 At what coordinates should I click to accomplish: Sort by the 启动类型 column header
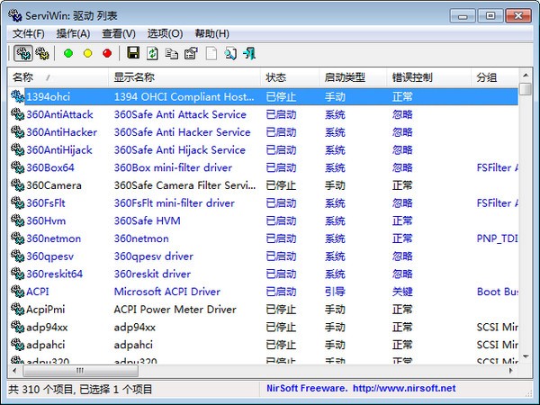click(x=344, y=77)
